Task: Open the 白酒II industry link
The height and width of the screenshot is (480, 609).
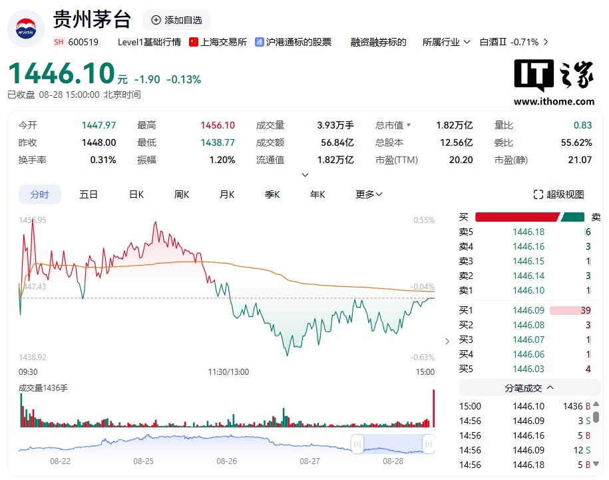Action: (x=514, y=42)
